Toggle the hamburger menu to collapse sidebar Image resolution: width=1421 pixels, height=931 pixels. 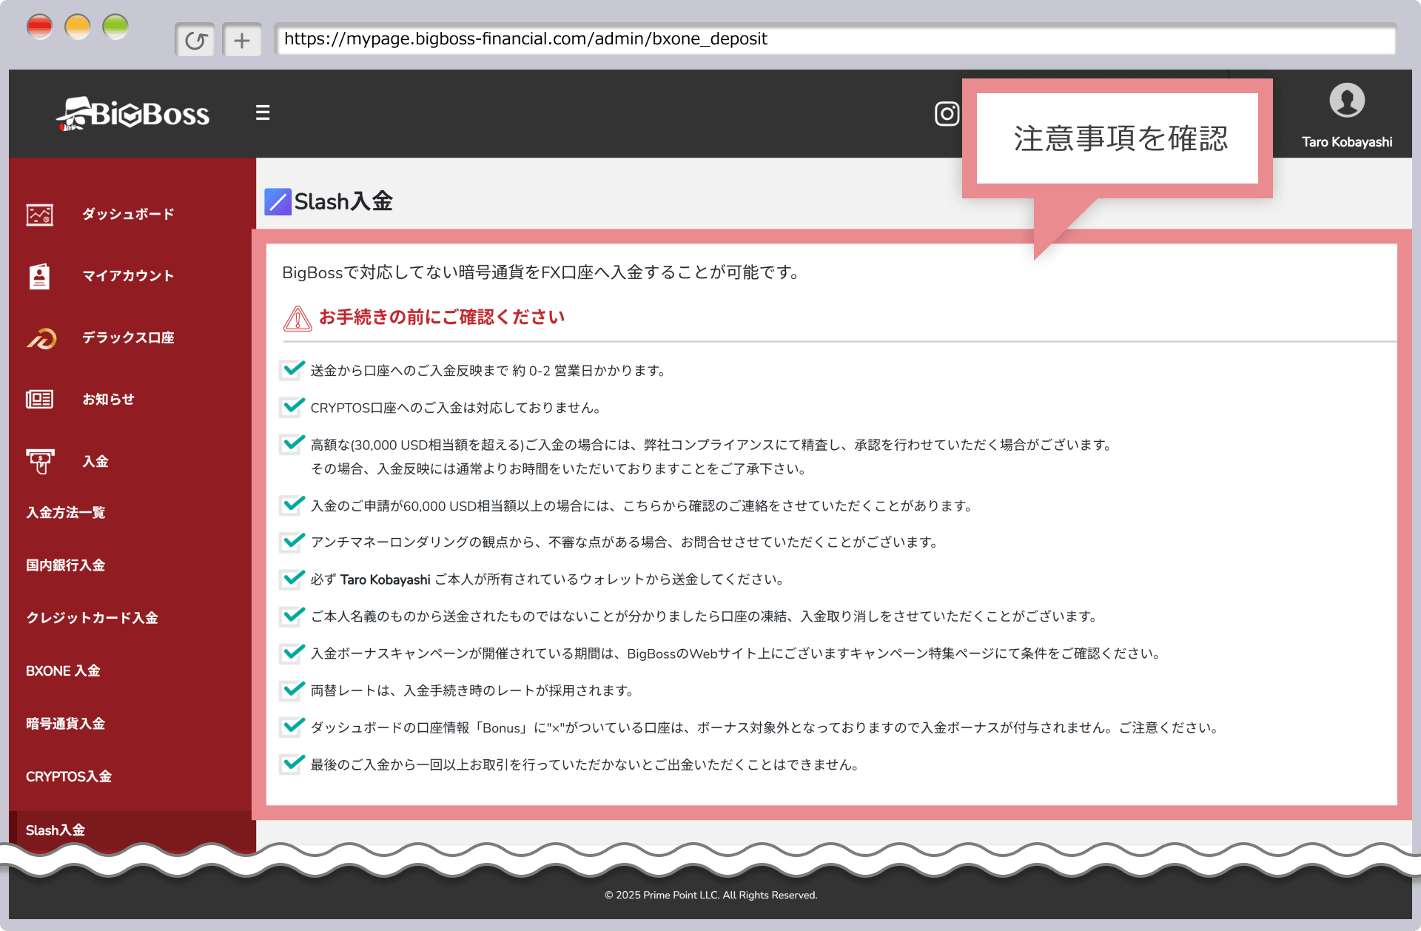(x=262, y=112)
